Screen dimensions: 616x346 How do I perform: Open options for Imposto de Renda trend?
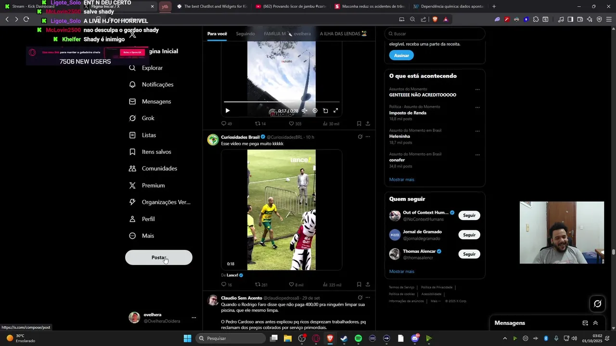tap(477, 107)
